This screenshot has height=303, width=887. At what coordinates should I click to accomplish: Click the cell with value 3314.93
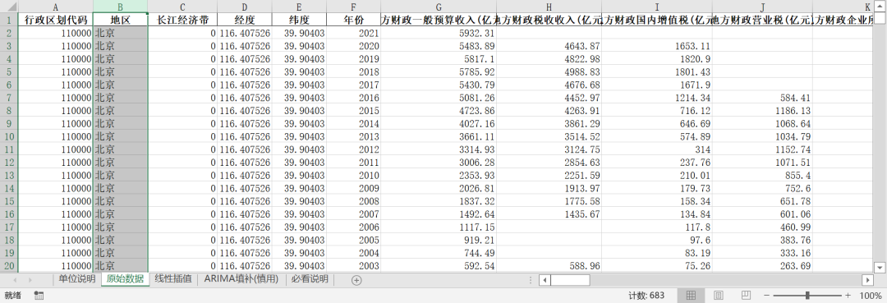pos(439,149)
